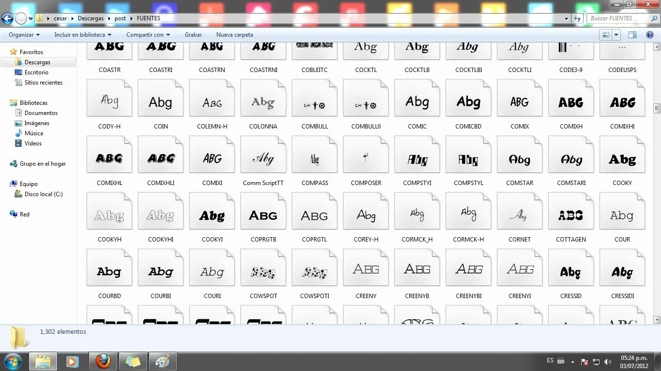661x371 pixels.
Task: Select the COMSTAR font icon
Action: 520,155
